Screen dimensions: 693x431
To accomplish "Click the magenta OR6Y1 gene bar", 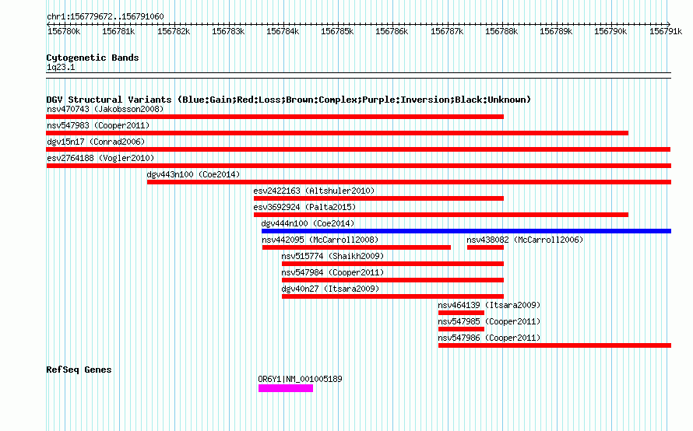I will tap(286, 388).
